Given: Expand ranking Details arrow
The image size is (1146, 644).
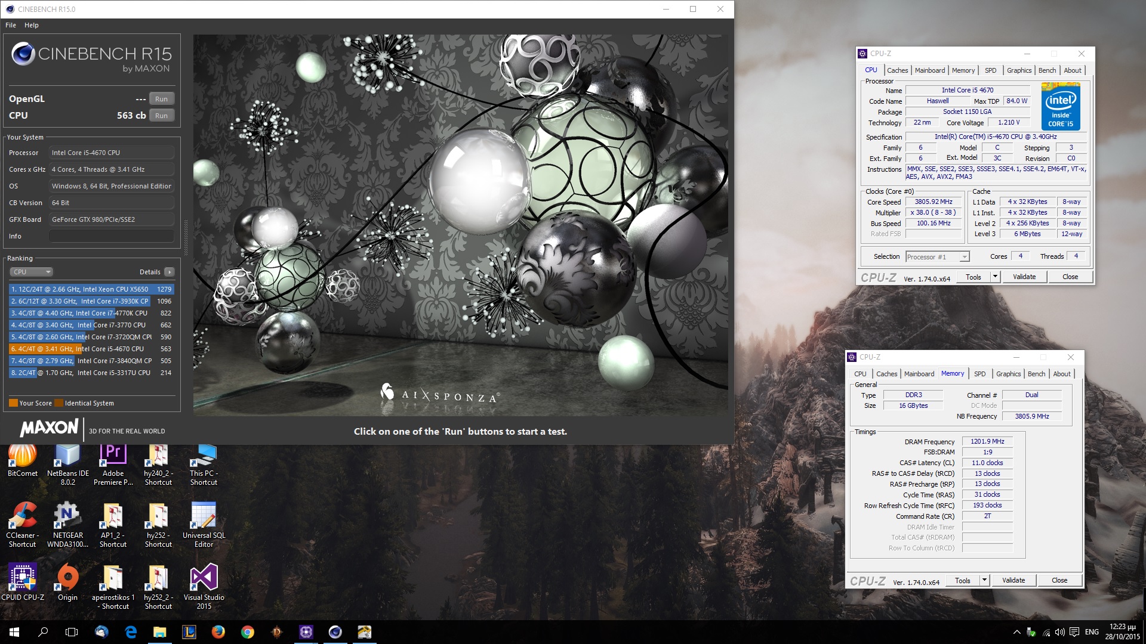Looking at the screenshot, I should 170,272.
